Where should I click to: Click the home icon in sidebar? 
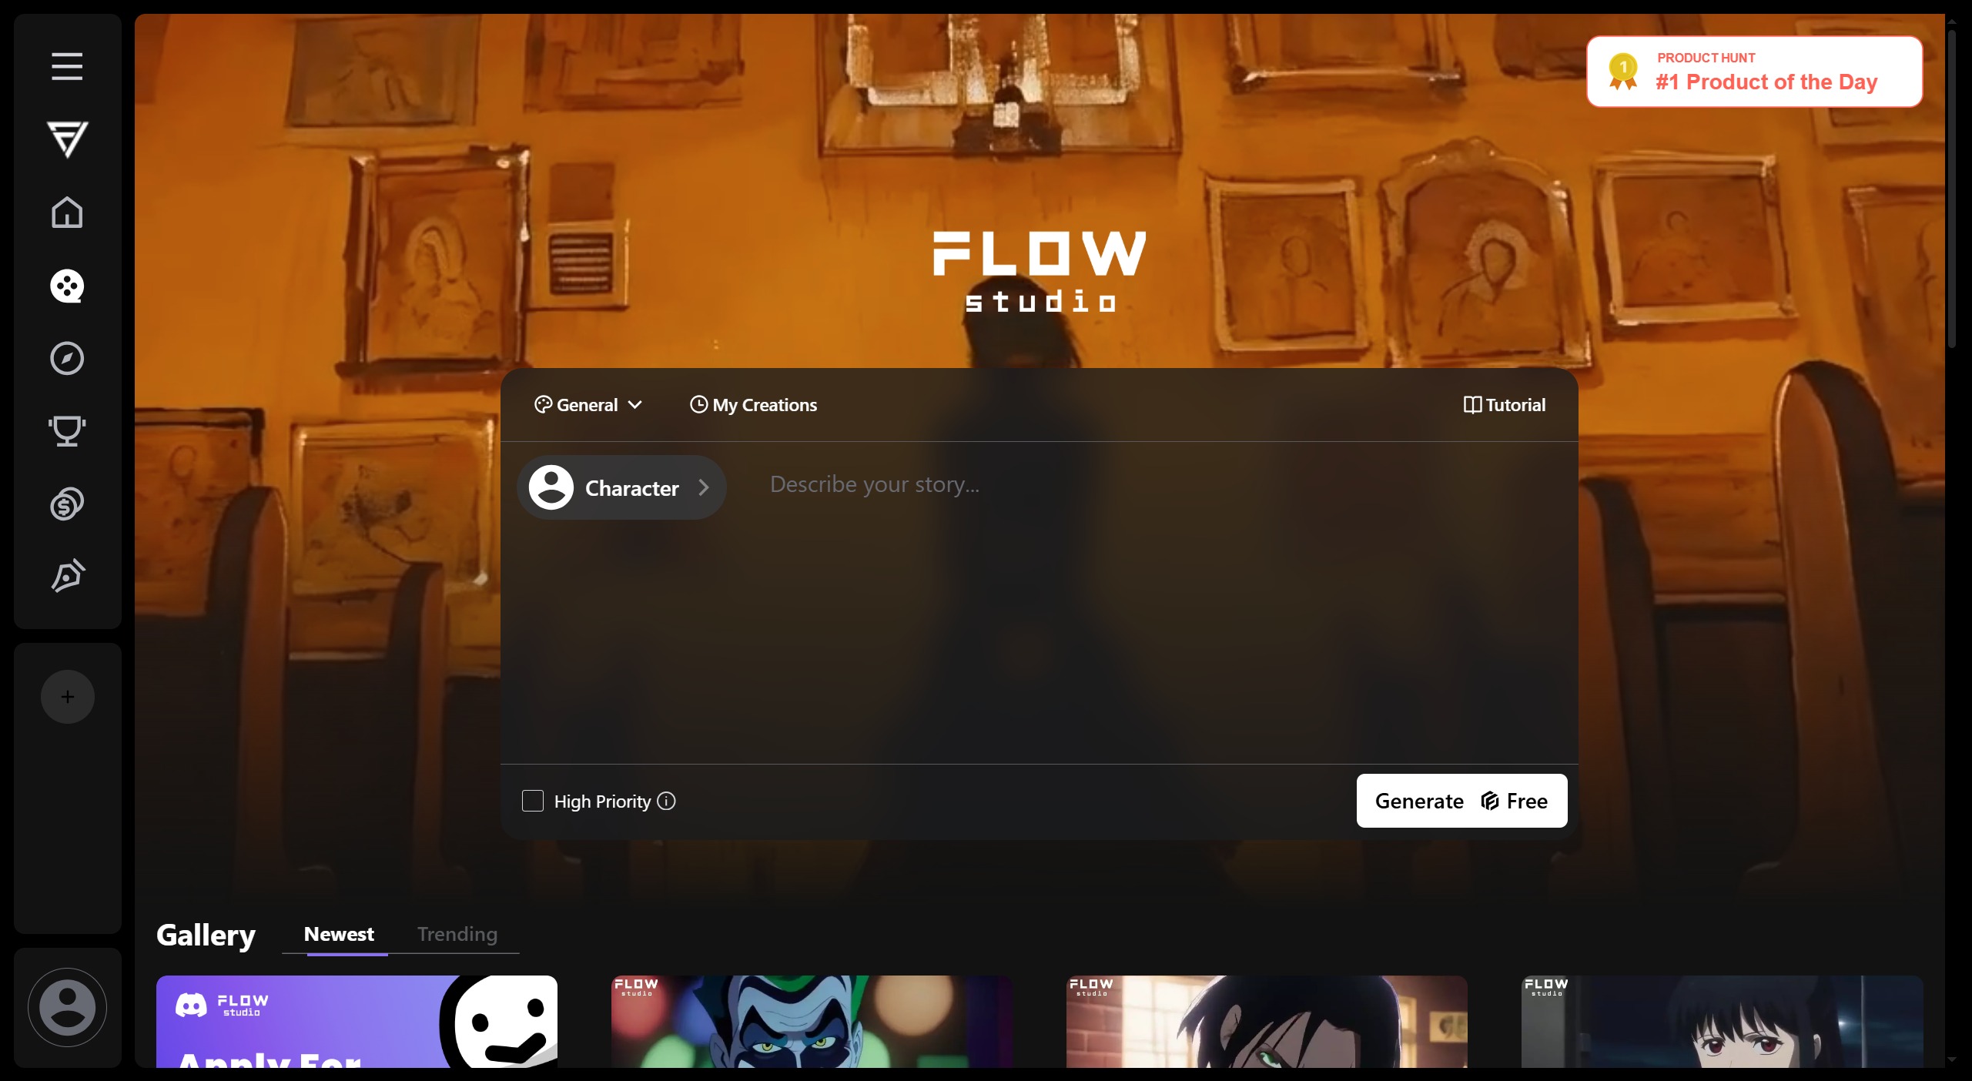[x=66, y=212]
